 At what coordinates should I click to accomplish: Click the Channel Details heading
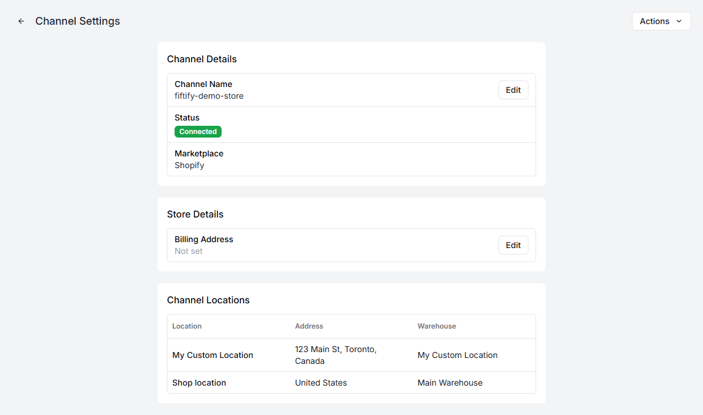coord(202,59)
